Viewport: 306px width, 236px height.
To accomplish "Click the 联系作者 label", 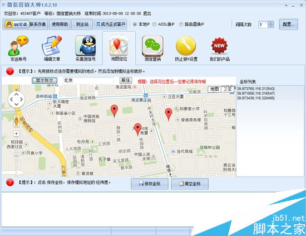I will click(x=38, y=25).
